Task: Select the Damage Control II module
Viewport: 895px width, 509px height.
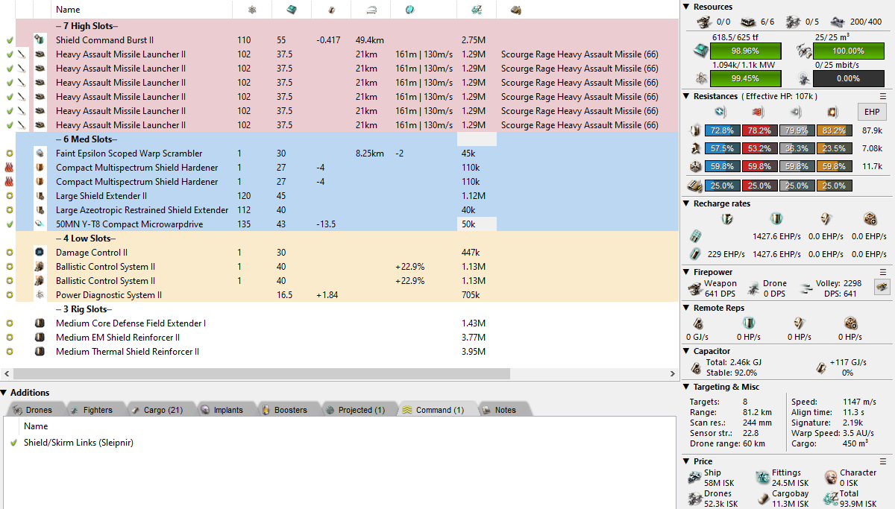Action: point(92,253)
